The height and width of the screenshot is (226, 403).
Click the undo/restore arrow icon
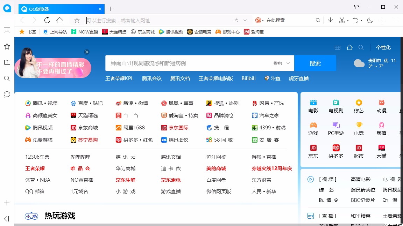coord(356,20)
